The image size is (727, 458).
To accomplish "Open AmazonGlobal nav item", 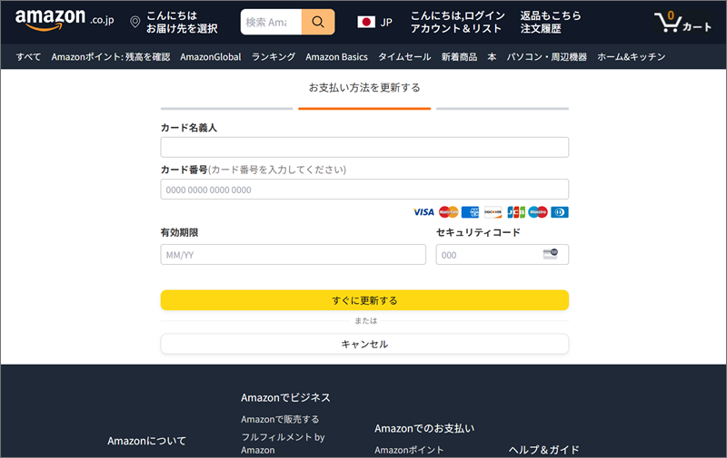I will pos(211,57).
